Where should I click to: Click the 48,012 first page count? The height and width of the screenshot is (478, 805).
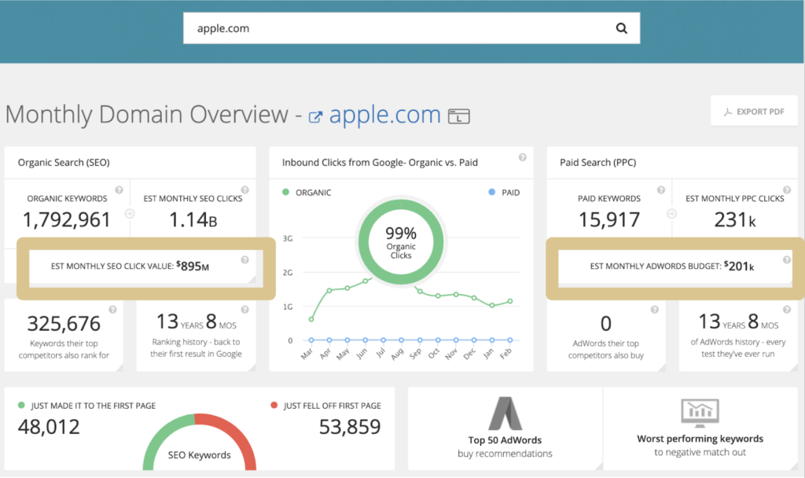pos(49,427)
